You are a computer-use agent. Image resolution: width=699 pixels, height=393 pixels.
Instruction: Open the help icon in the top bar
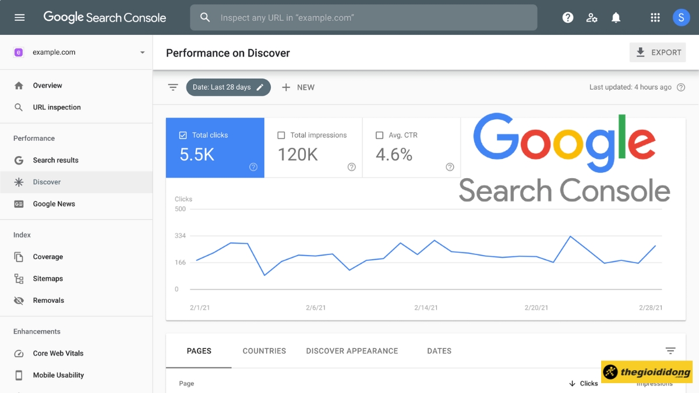(567, 17)
